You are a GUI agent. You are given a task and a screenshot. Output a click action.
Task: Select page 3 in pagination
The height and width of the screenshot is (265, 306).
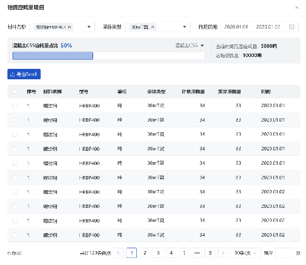[x=158, y=252]
